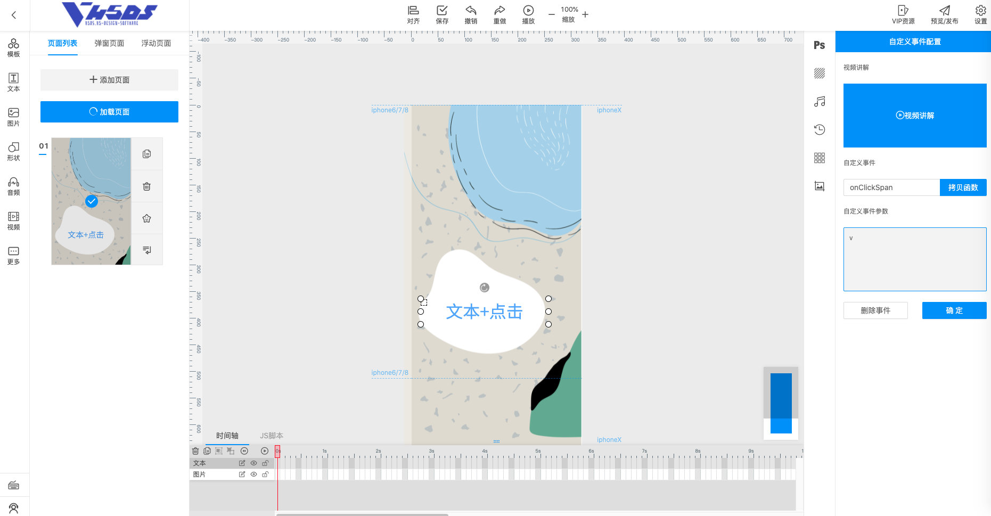991x516 pixels.
Task: Toggle the lock on the 文本 layer
Action: [x=265, y=463]
